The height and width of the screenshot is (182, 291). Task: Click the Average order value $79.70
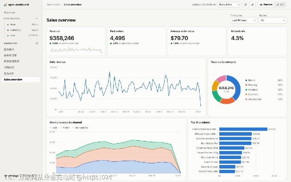pyautogui.click(x=179, y=38)
